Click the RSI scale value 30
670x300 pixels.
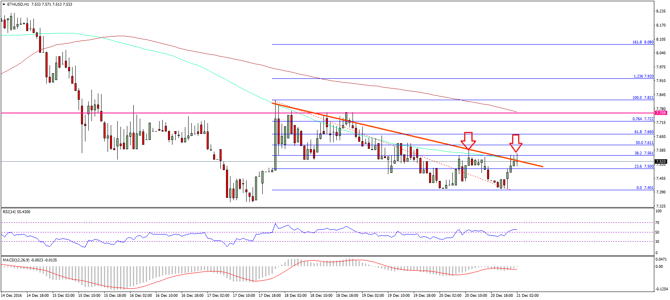coord(658,242)
